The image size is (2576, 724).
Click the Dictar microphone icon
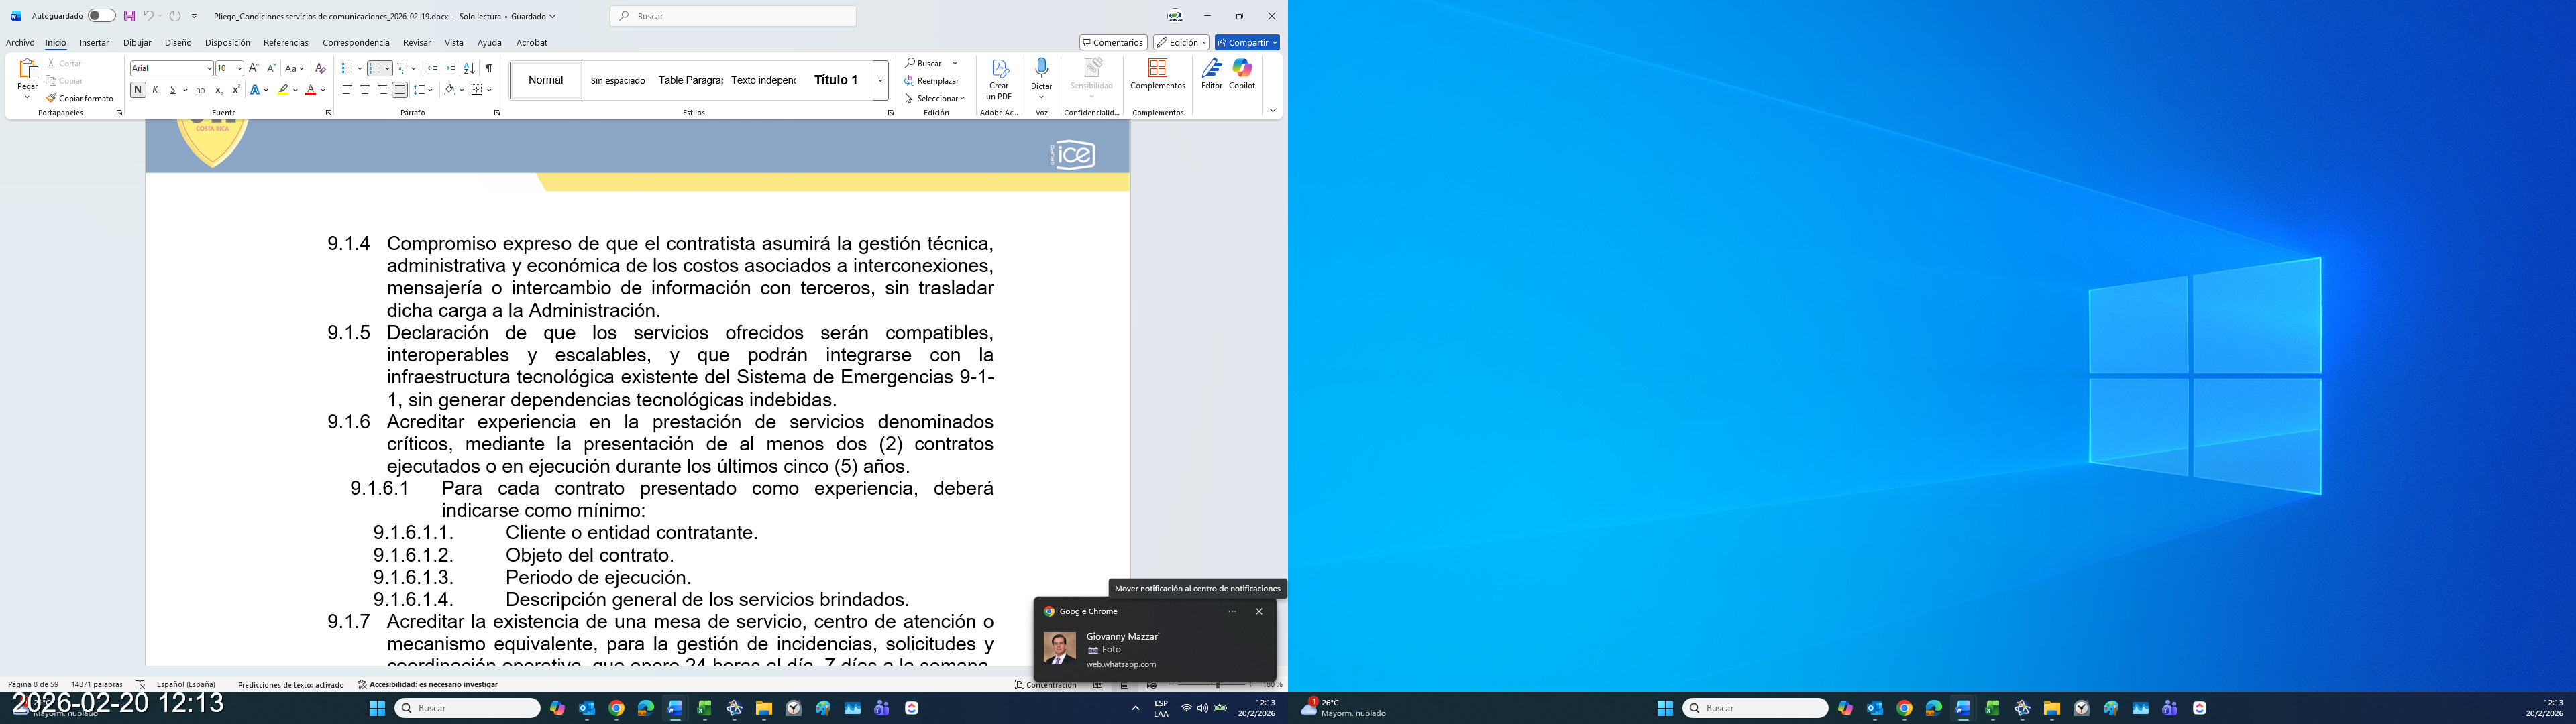click(x=1041, y=68)
